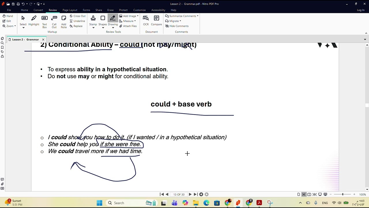Click the Log In link
This screenshot has width=369, height=208.
point(361,10)
